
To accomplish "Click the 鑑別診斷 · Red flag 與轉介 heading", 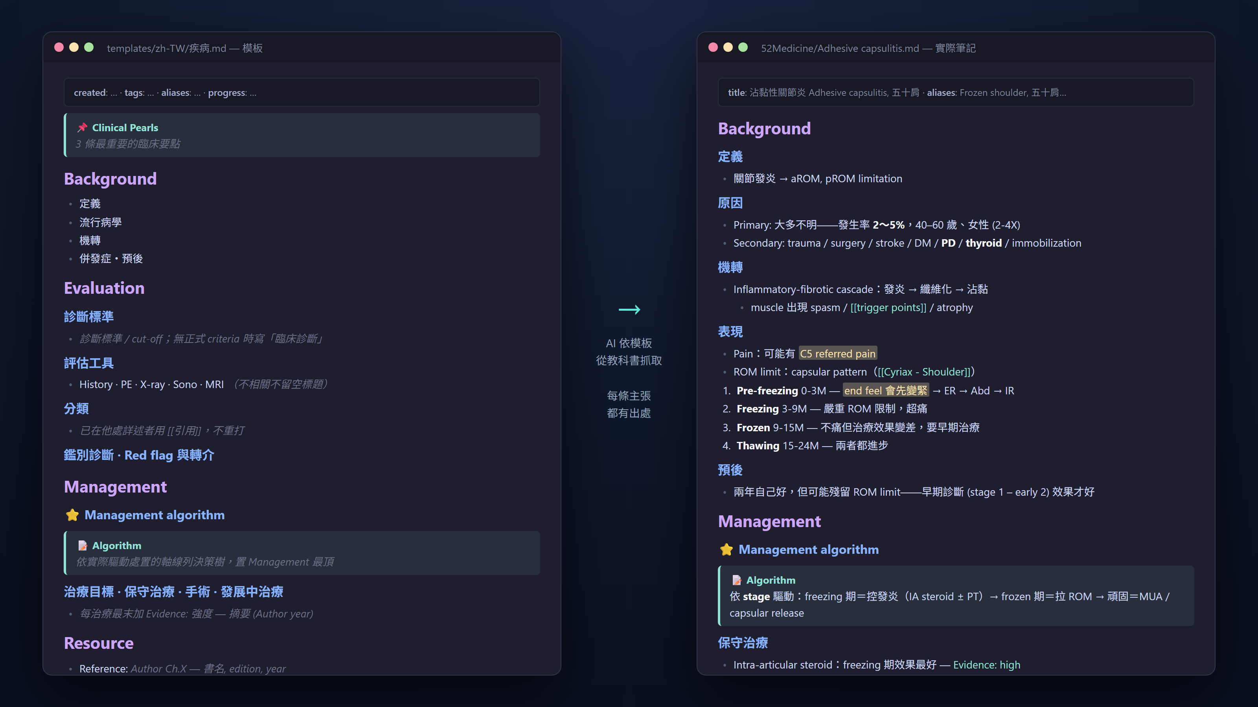I will pos(139,455).
